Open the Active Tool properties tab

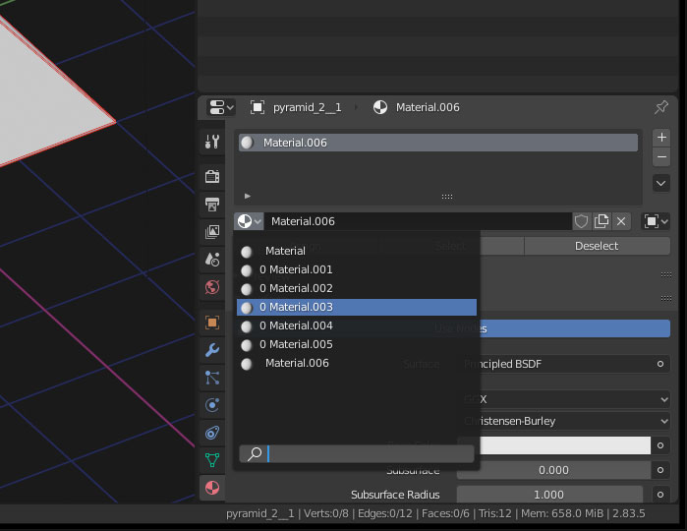pyautogui.click(x=212, y=142)
